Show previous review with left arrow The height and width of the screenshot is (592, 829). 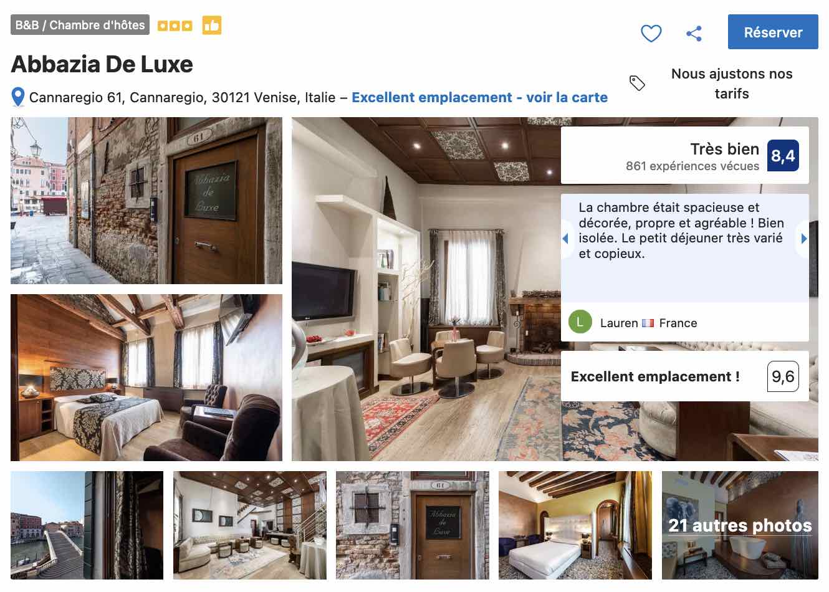566,238
